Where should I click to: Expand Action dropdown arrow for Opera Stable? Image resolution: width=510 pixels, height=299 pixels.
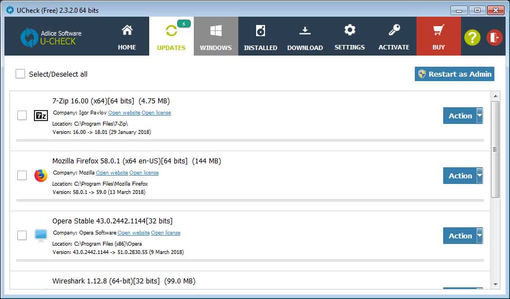[480, 236]
